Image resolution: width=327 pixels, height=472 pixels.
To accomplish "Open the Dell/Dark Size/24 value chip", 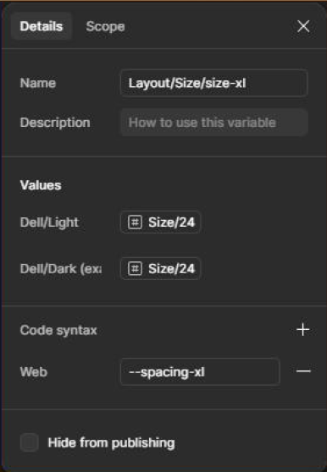I will (161, 268).
